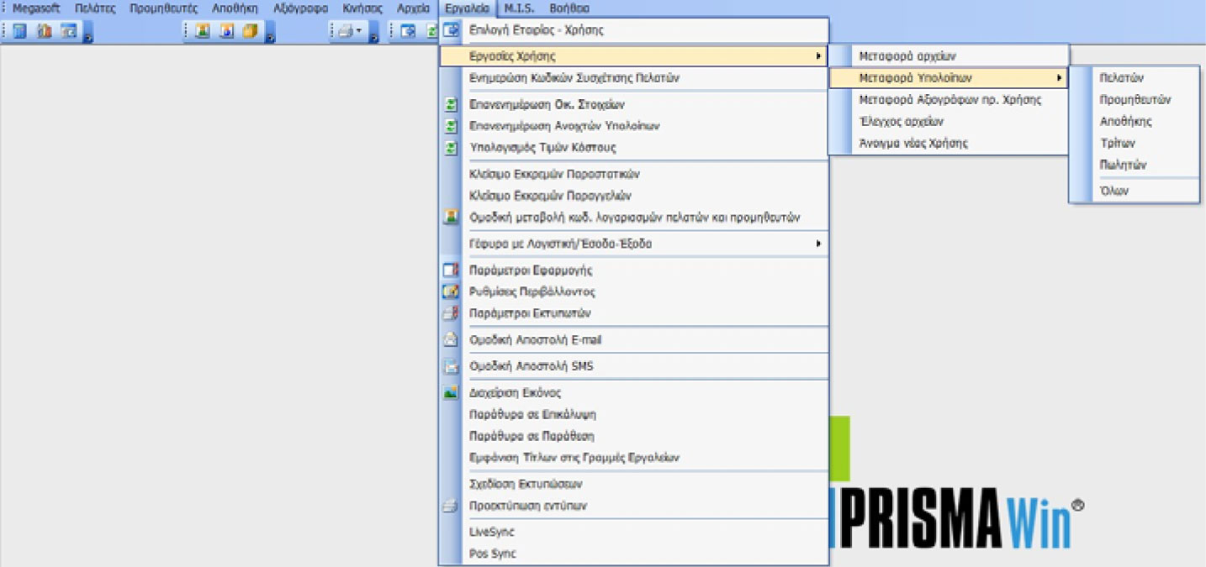Click the yellow box icon in the toolbar

pos(250,31)
